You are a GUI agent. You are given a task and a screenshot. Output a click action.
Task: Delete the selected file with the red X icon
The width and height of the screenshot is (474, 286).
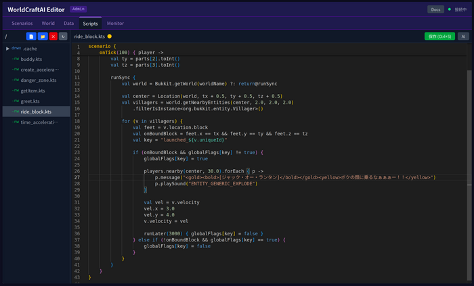pos(53,37)
